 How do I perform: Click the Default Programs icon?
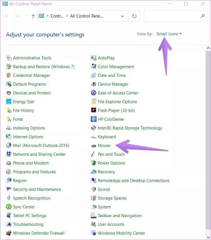[x=9, y=84]
